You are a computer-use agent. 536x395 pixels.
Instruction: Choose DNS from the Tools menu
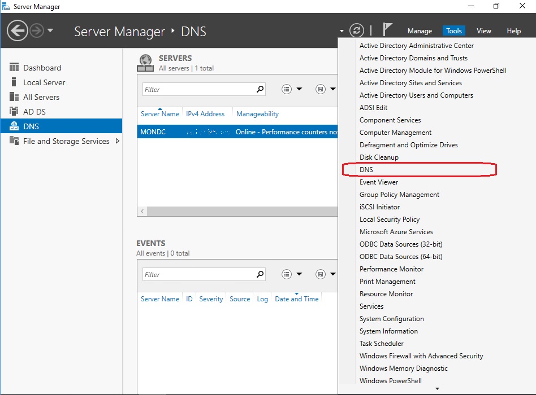(x=366, y=169)
